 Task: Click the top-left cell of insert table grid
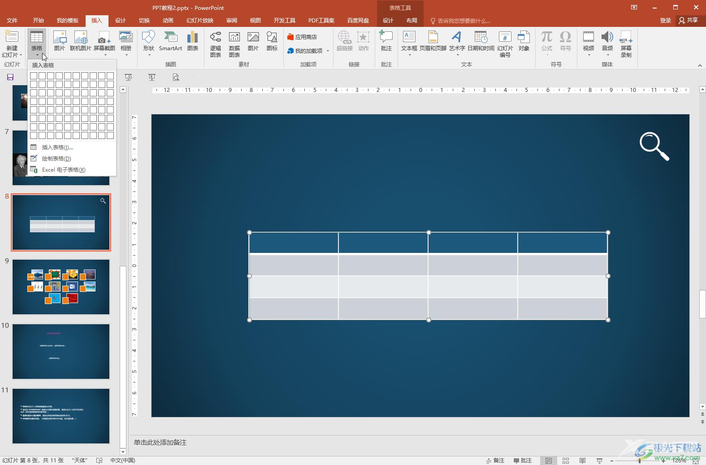pyautogui.click(x=34, y=76)
